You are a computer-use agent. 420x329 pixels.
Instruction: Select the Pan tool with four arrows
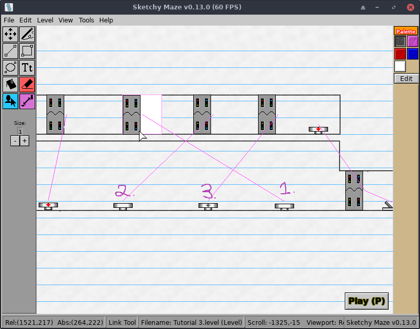pyautogui.click(x=10, y=34)
